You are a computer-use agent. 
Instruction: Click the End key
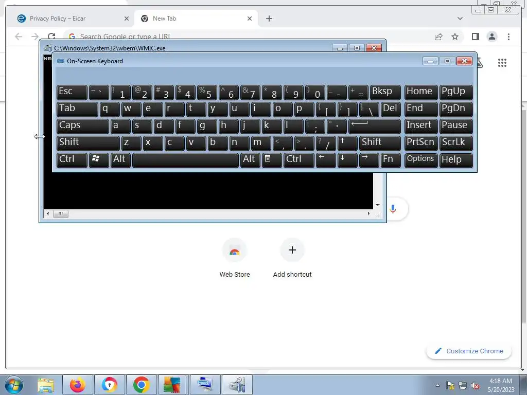[421, 109]
